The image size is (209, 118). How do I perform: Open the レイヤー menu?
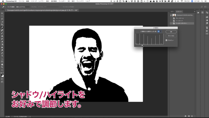coord(41,1)
